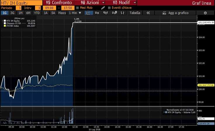Click the Periodo value field
This screenshot has height=131, width=215.
click(x=18, y=8)
